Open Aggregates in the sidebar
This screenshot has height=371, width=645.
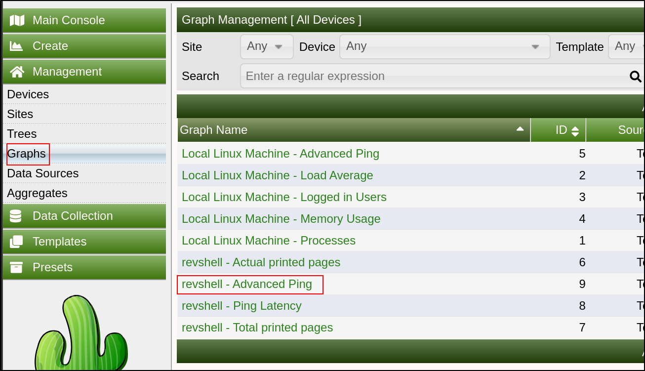click(37, 193)
